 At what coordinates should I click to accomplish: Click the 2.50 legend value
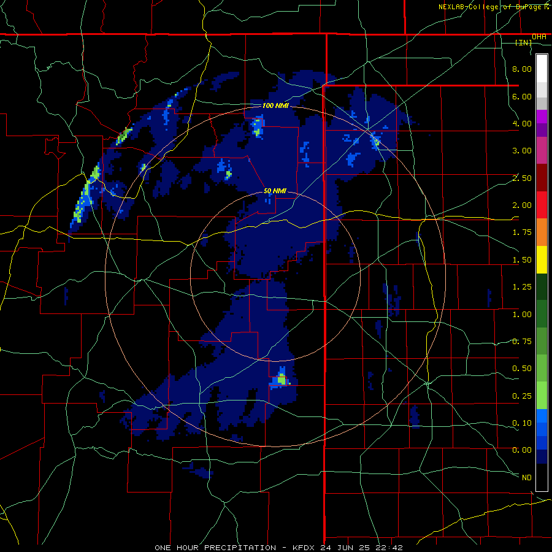522,178
